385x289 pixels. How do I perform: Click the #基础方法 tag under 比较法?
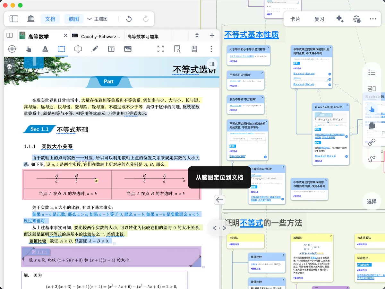(235, 244)
